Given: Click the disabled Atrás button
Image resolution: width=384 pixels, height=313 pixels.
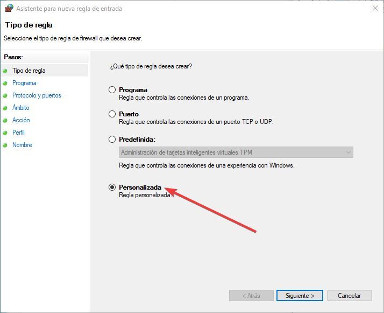Looking at the screenshot, I should (251, 296).
